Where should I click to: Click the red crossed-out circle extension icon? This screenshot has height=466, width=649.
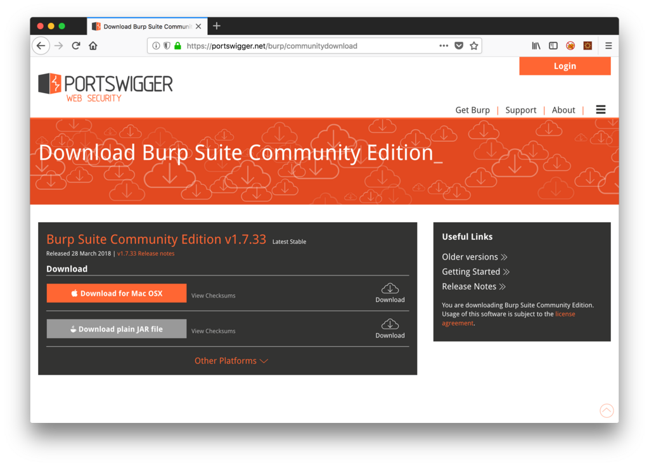pos(570,46)
